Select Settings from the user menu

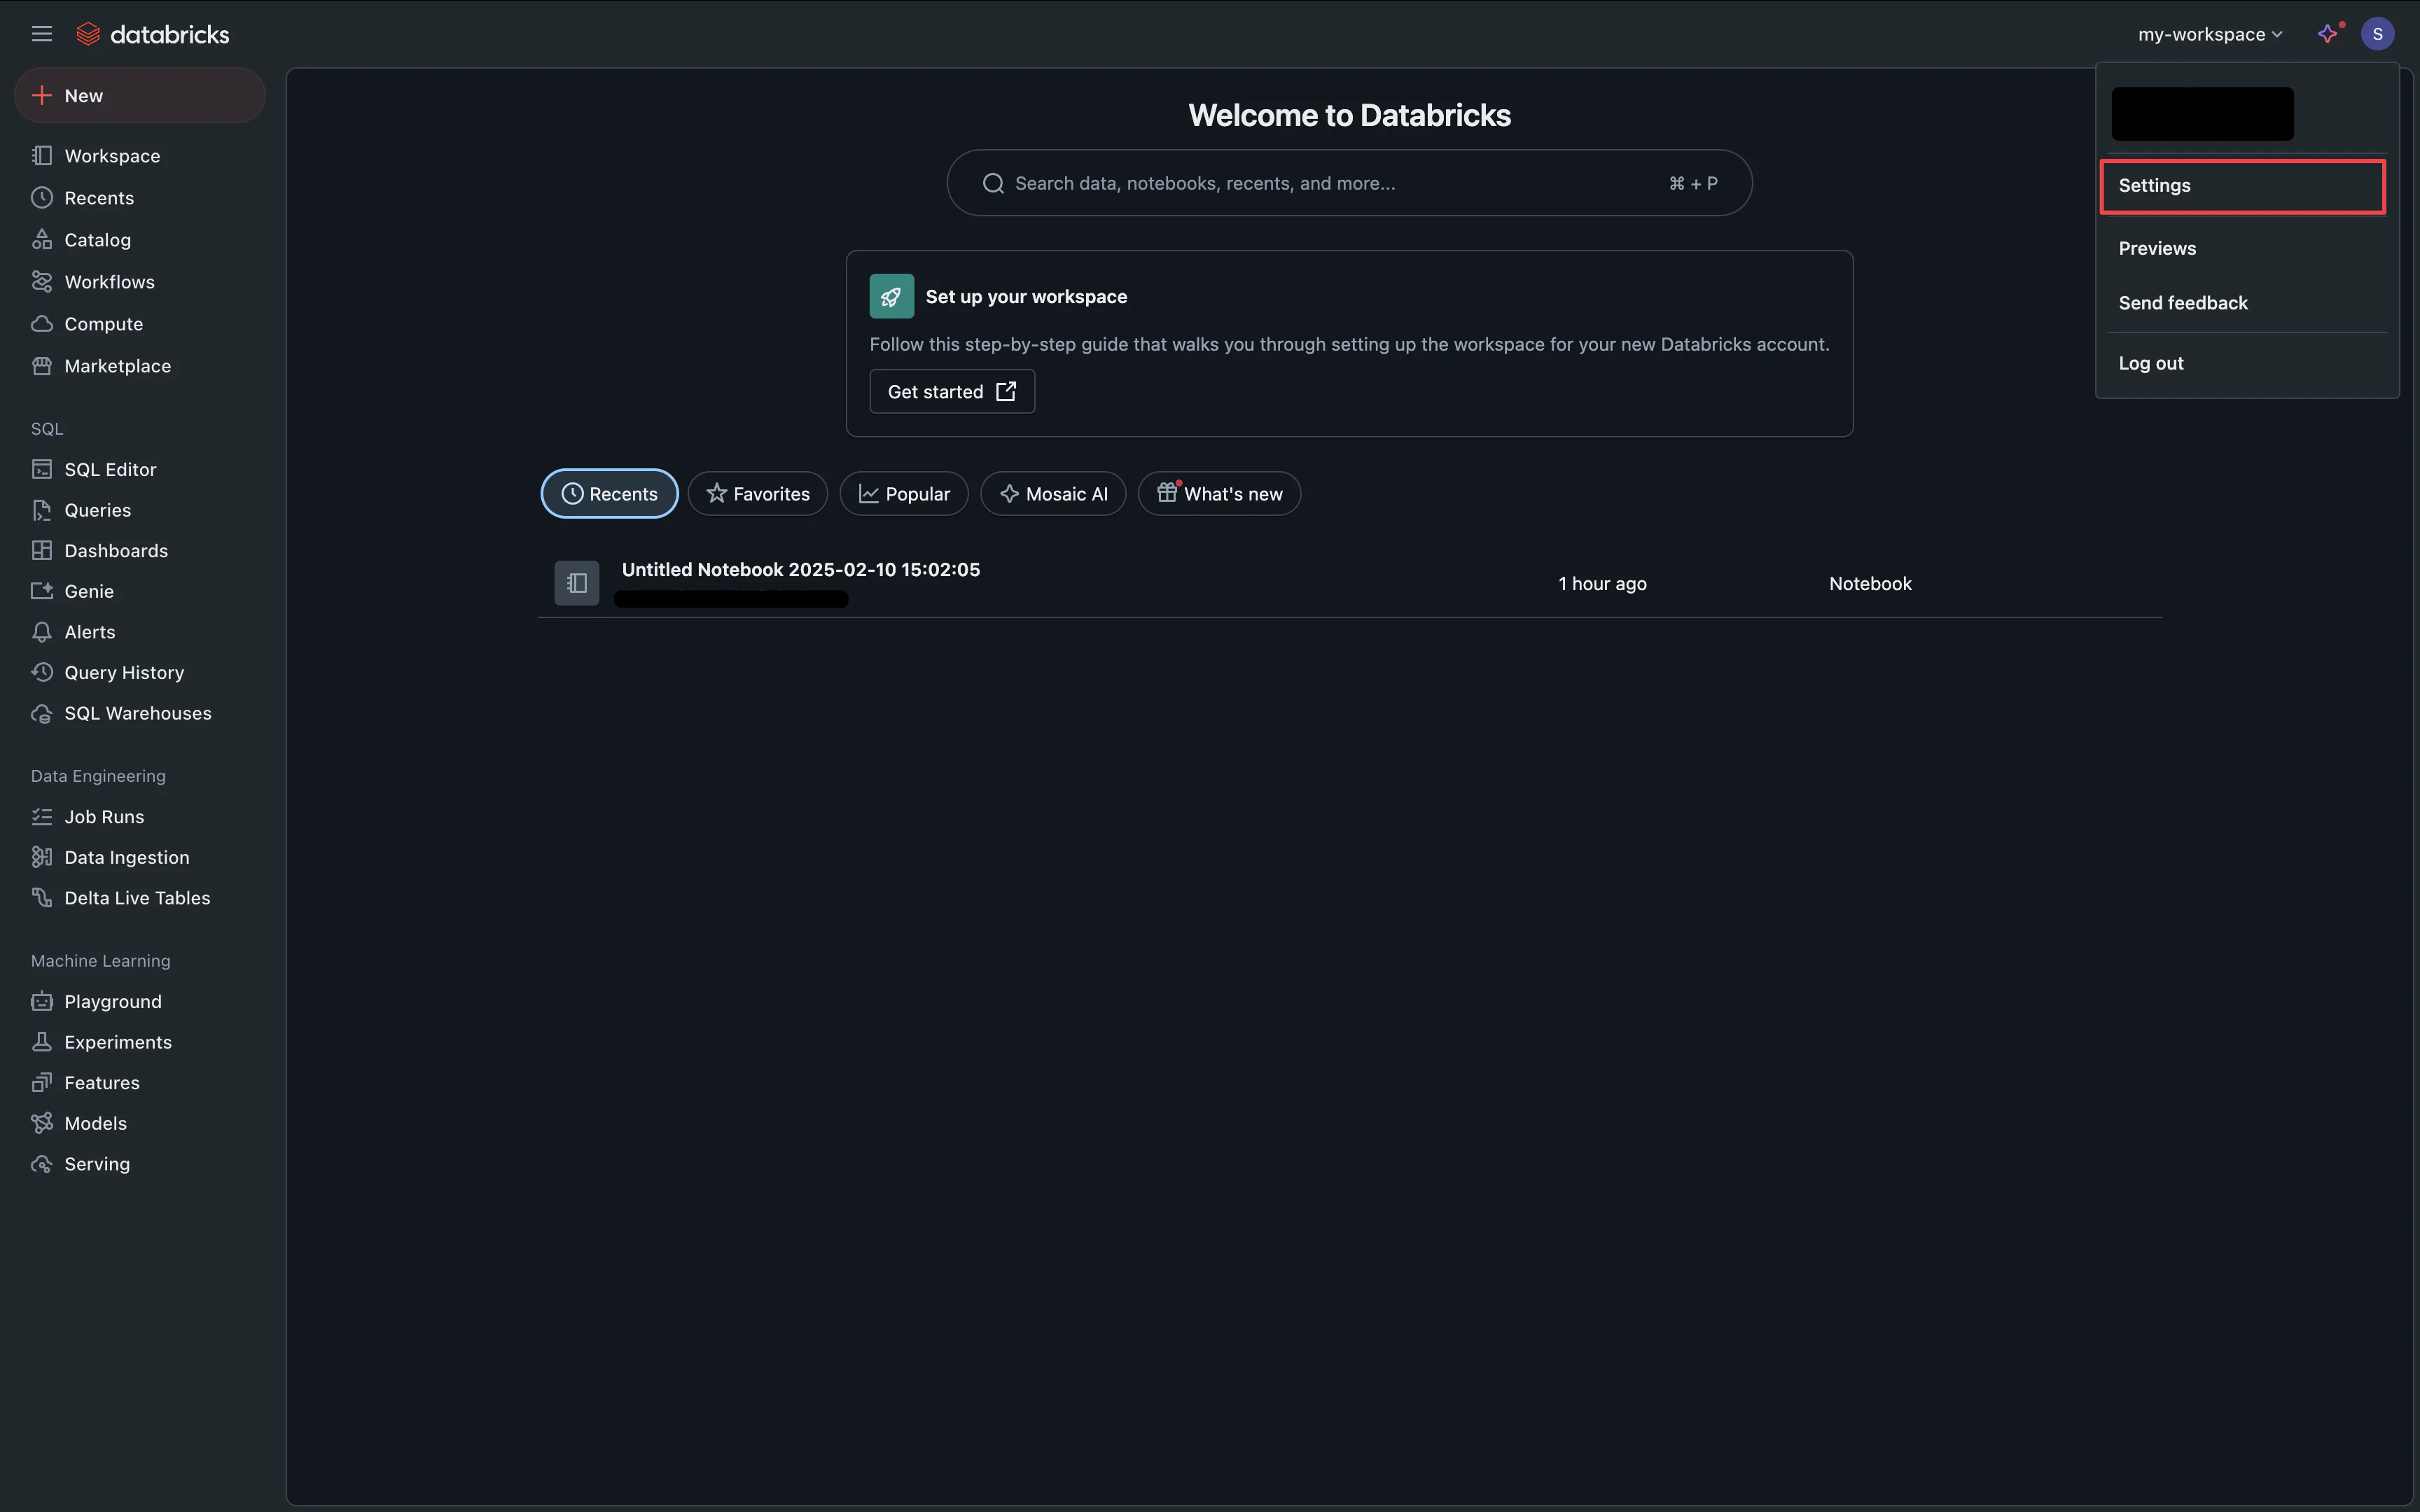[x=2243, y=186]
